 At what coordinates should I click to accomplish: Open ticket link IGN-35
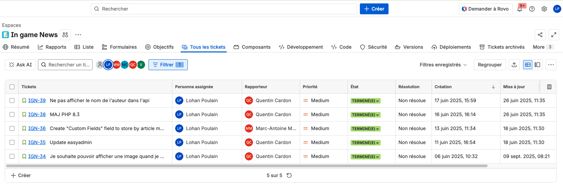coord(37,142)
